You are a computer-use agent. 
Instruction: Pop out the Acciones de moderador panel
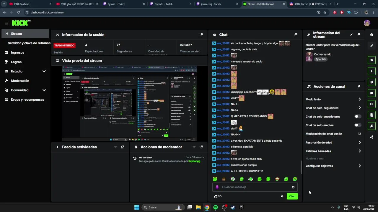pos(201,147)
